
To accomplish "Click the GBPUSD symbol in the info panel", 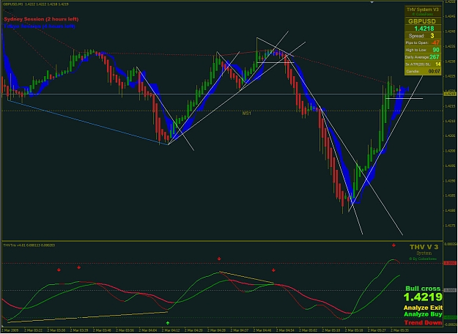I will coord(422,21).
